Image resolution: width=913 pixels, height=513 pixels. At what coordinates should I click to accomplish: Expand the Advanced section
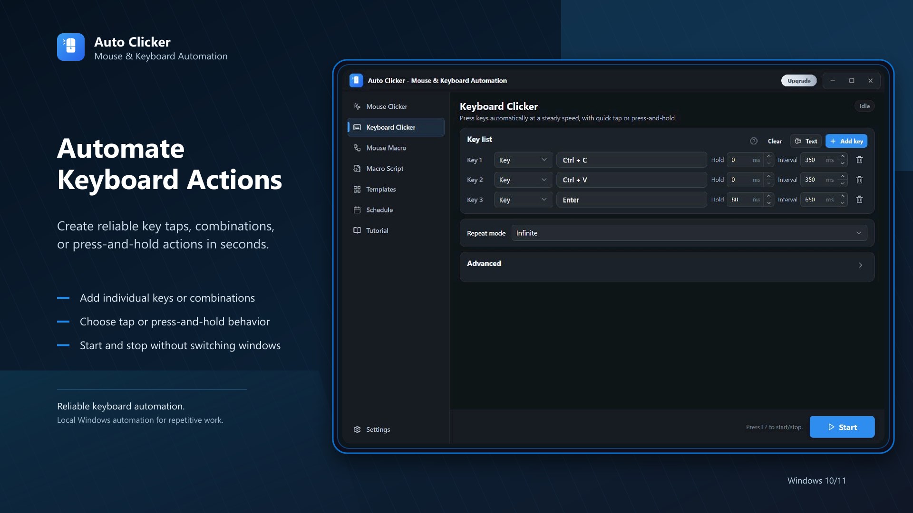[667, 267]
